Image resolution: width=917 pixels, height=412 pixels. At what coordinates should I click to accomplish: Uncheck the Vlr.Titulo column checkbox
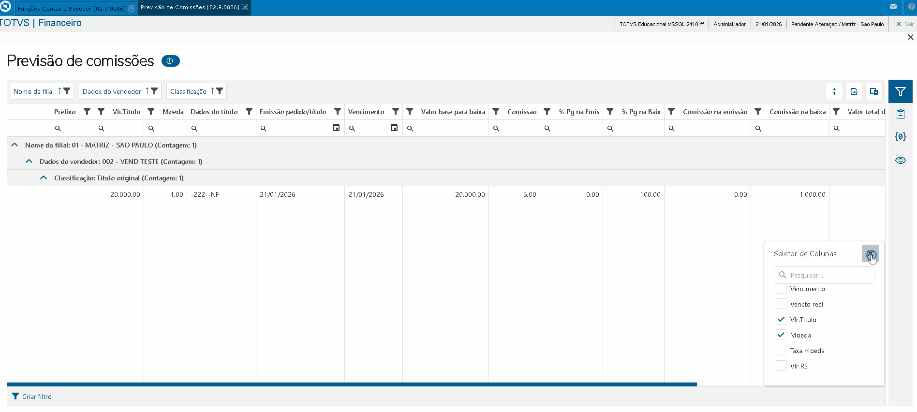781,320
